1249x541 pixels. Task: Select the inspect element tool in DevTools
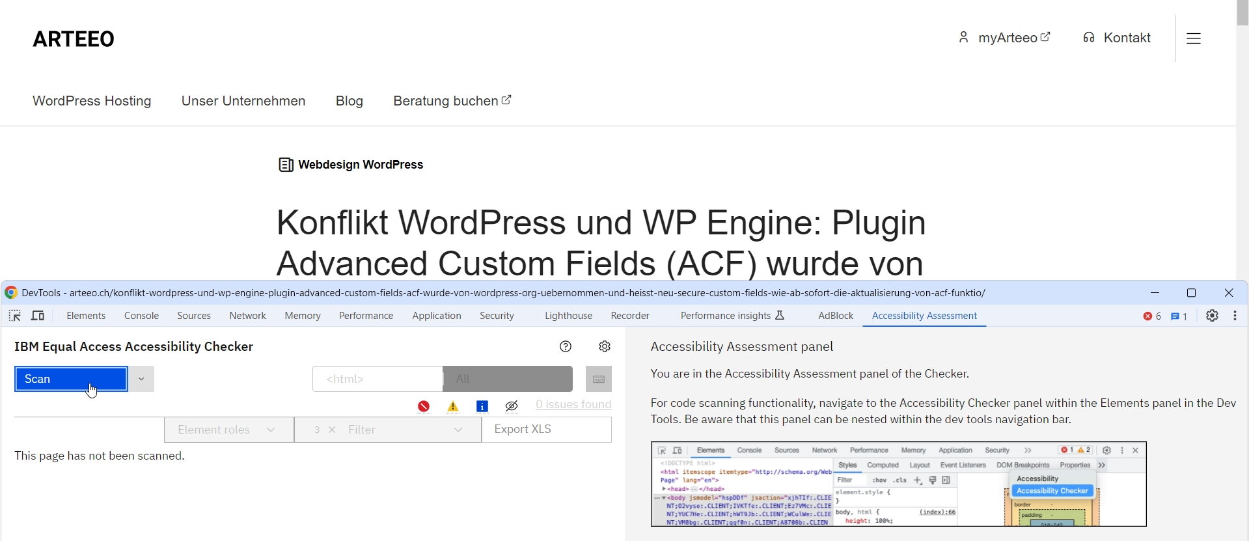pyautogui.click(x=15, y=316)
